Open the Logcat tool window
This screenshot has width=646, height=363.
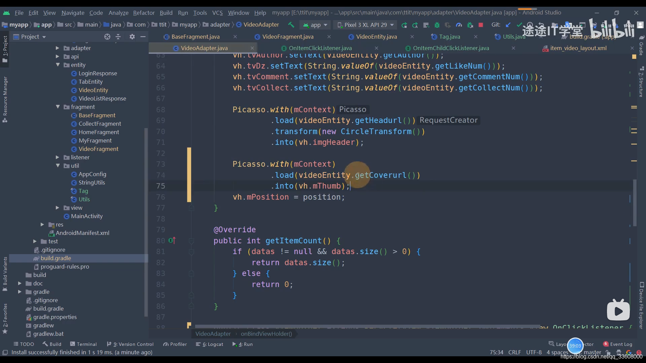click(x=209, y=344)
